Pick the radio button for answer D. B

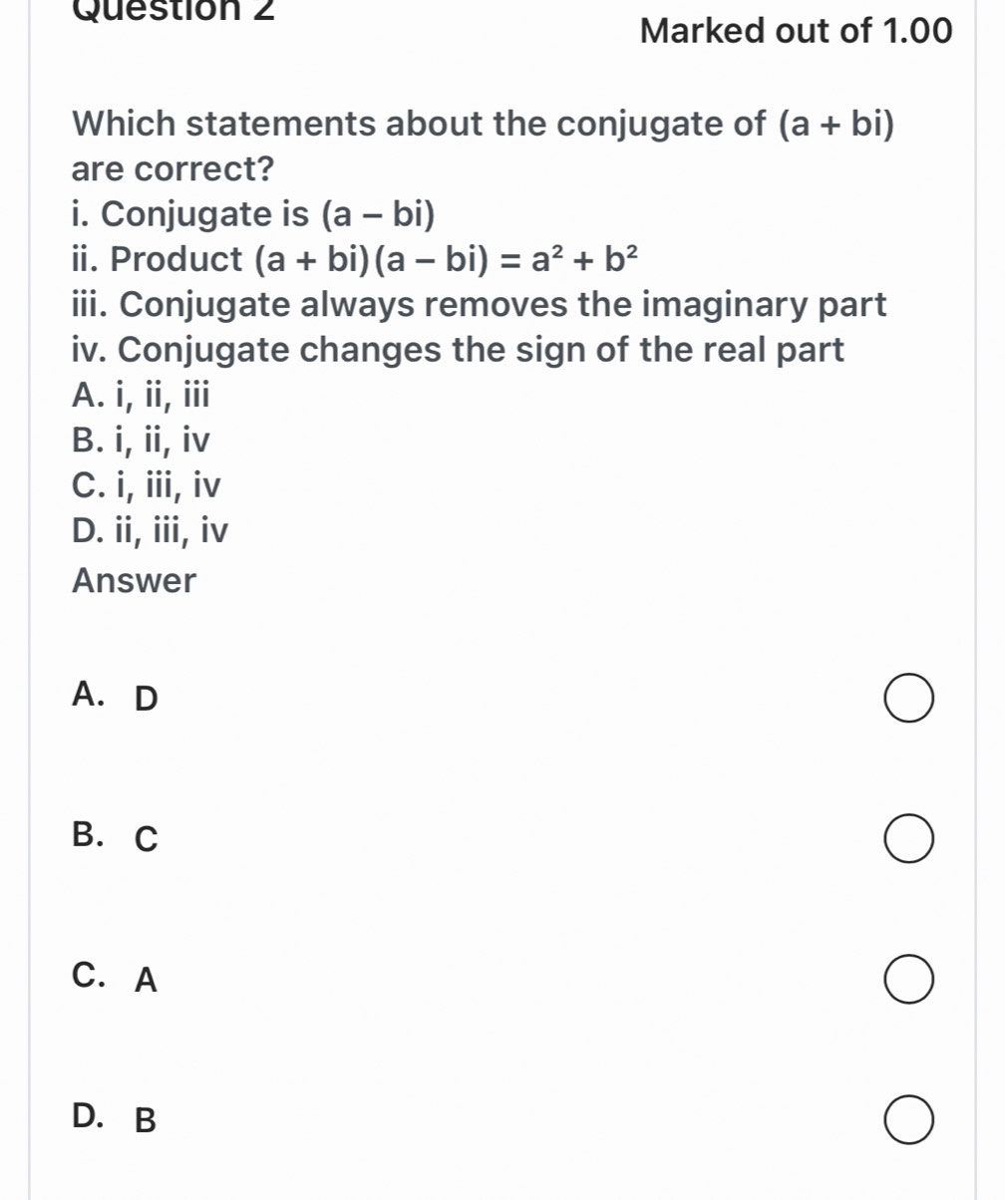(x=908, y=1119)
